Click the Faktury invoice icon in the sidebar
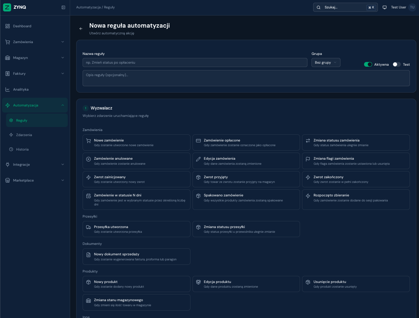419x318 pixels. tap(8, 73)
